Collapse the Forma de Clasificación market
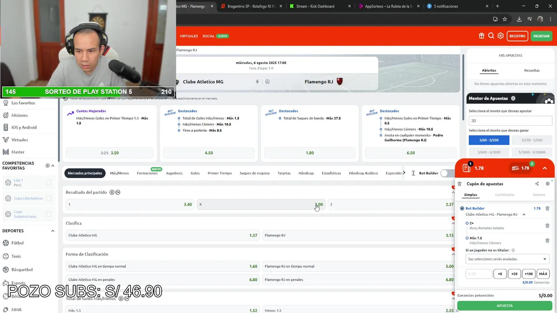Image resolution: width=557 pixels, height=313 pixels. [453, 254]
